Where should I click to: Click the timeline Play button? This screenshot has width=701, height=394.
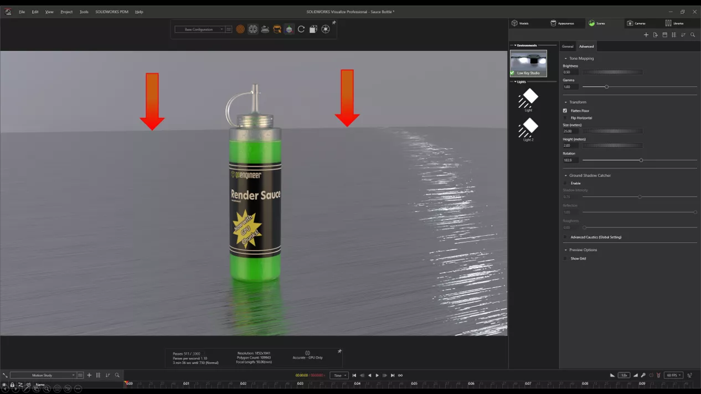point(377,375)
